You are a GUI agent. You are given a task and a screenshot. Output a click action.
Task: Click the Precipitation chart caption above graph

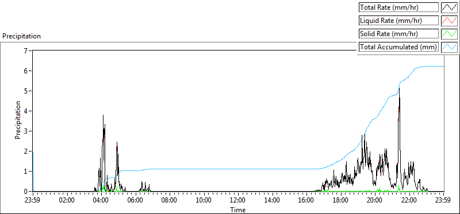tap(21, 36)
